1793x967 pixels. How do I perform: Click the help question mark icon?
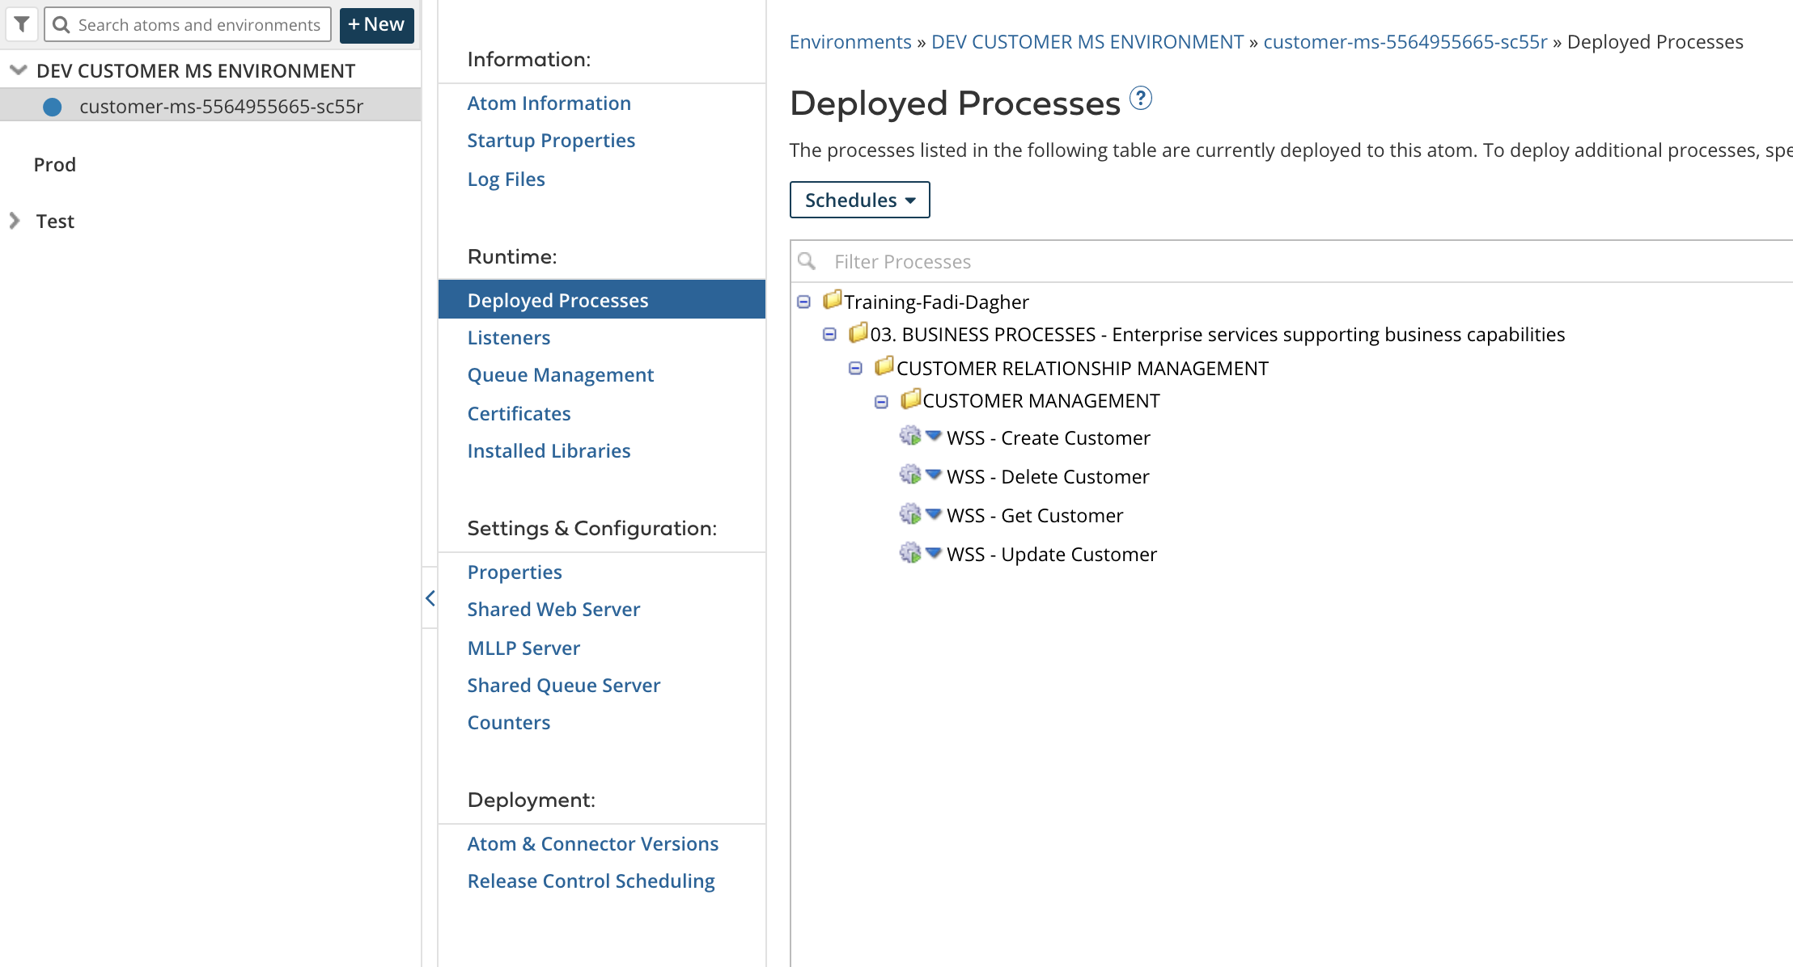point(1140,99)
